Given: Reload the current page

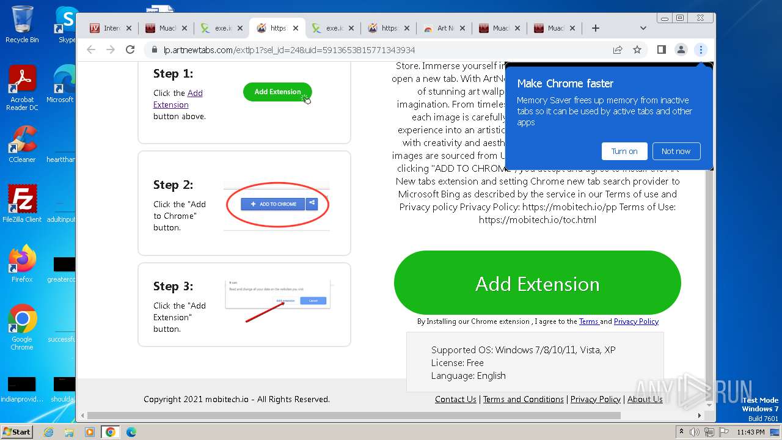Looking at the screenshot, I should 130,50.
